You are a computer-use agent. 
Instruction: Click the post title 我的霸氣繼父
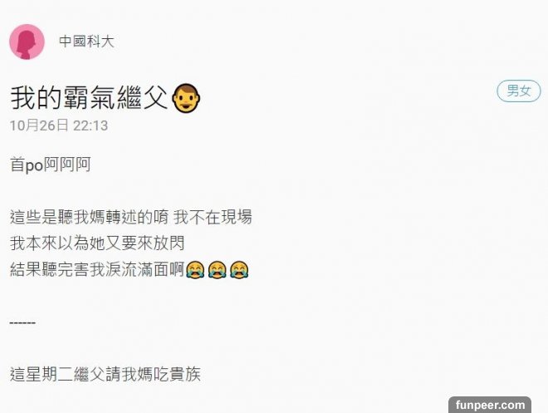[x=89, y=98]
